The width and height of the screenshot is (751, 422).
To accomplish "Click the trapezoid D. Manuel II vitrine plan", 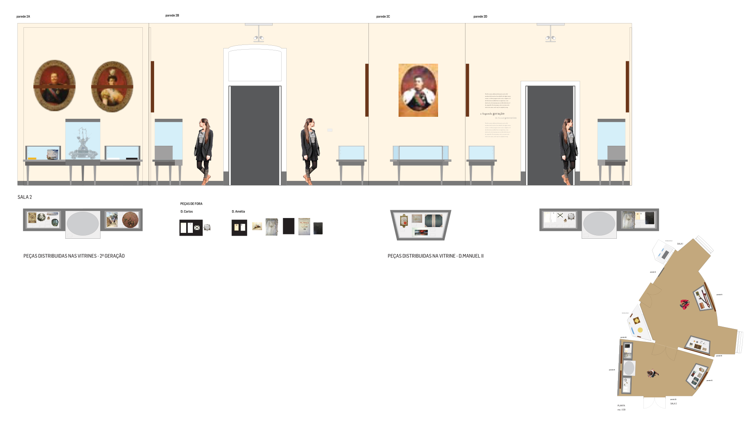I will point(420,225).
